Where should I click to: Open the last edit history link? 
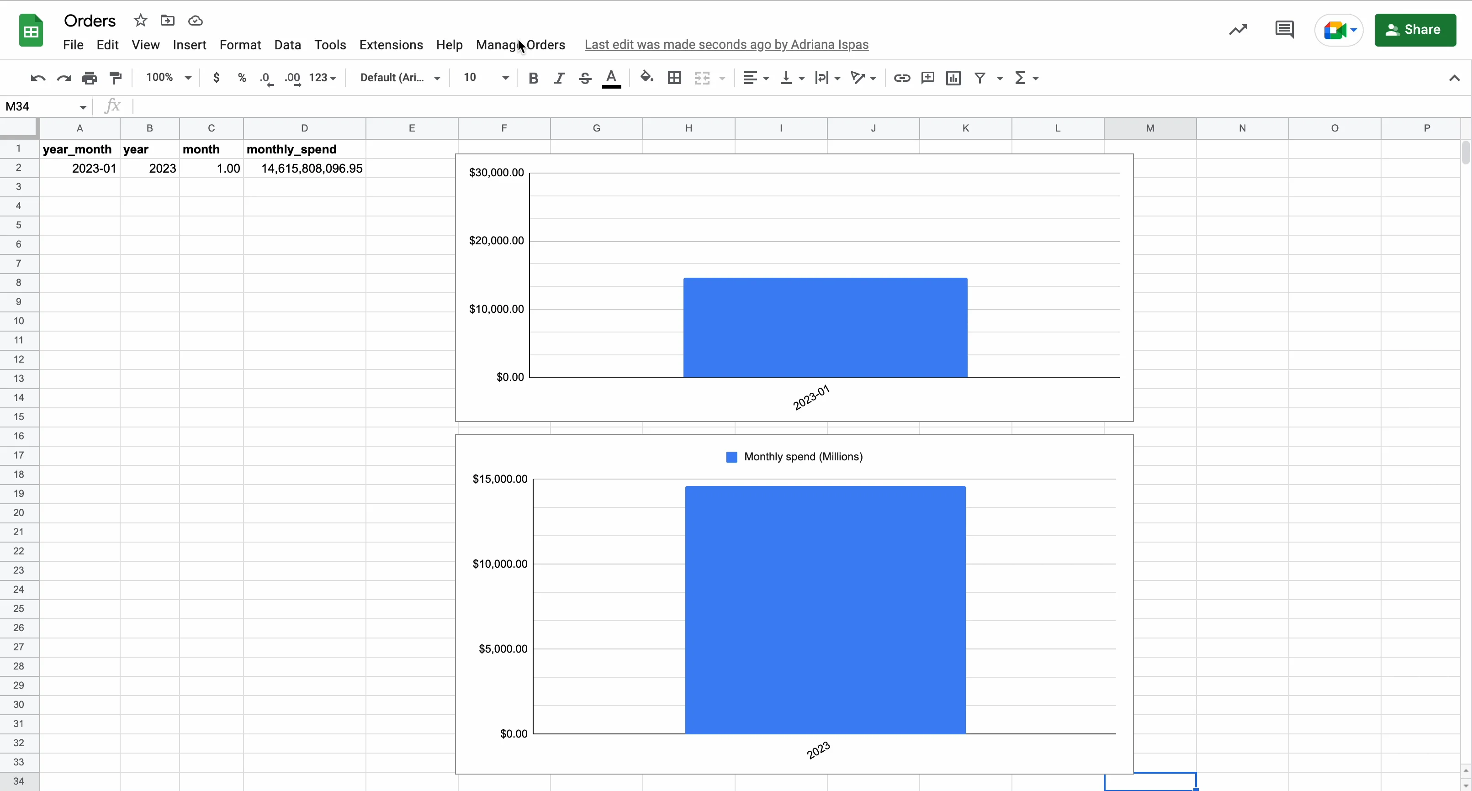(x=726, y=45)
